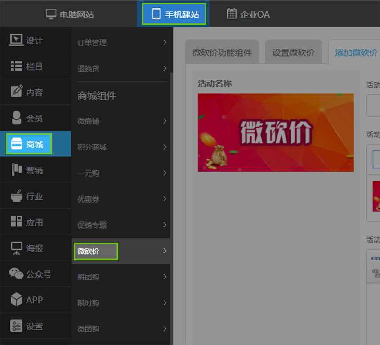The width and height of the screenshot is (380, 345).
Task: Open the 会员 member icon
Action: click(16, 118)
